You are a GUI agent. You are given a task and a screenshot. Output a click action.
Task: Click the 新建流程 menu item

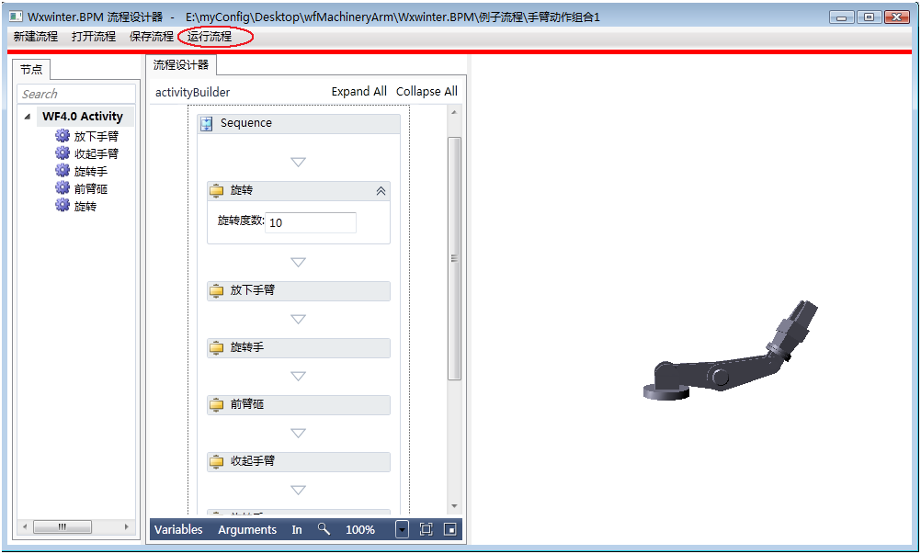[x=36, y=37]
